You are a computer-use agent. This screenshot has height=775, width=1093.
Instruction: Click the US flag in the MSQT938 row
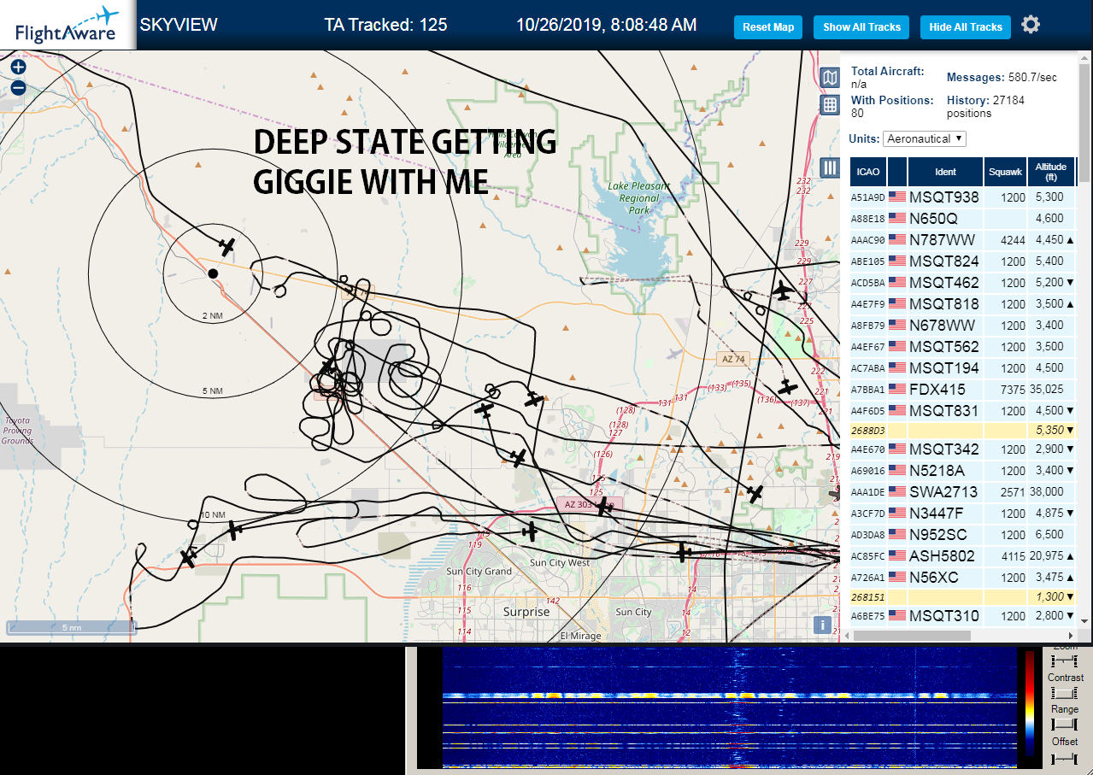(897, 197)
